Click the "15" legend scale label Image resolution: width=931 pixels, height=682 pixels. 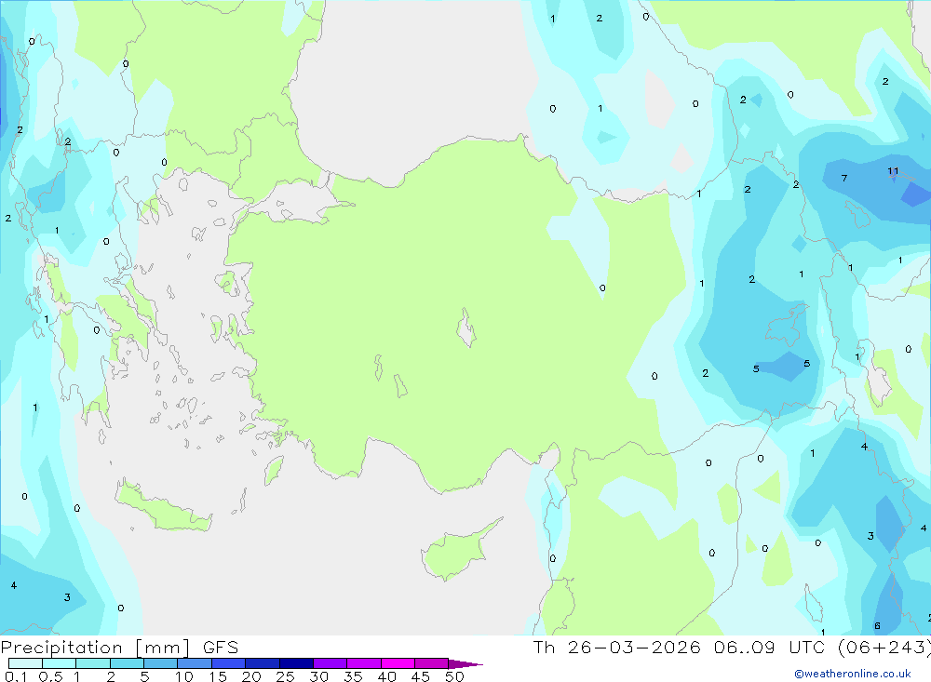coord(218,676)
